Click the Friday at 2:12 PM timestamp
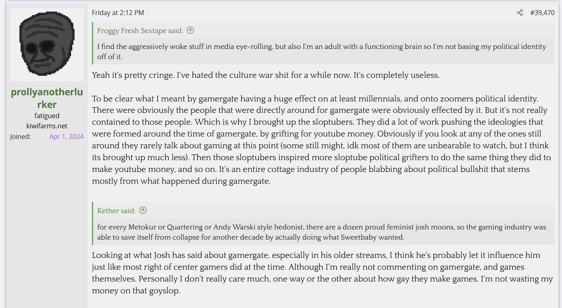Viewport: 562px width, 308px height. pos(118,13)
